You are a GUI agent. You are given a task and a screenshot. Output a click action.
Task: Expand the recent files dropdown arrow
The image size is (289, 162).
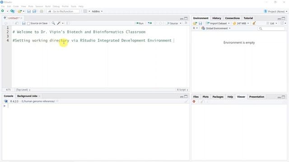click(23, 11)
